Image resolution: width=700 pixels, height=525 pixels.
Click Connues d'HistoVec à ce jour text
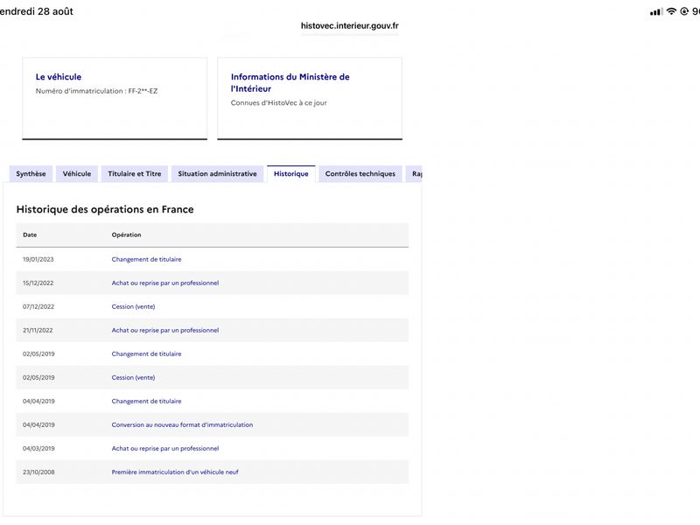[x=278, y=102]
